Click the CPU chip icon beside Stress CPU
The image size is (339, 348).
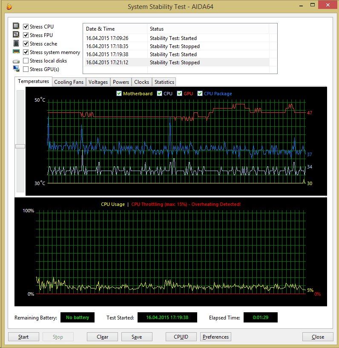(x=16, y=26)
